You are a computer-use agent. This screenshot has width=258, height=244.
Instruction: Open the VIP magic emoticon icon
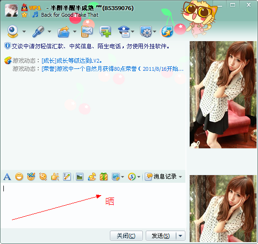(31, 177)
